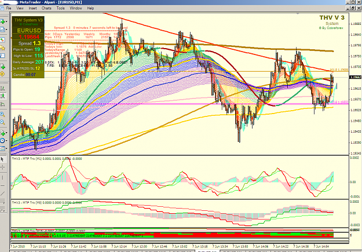This screenshot has width=362, height=252.
Task: Click the New Order icon
Action: [x=2, y=67]
